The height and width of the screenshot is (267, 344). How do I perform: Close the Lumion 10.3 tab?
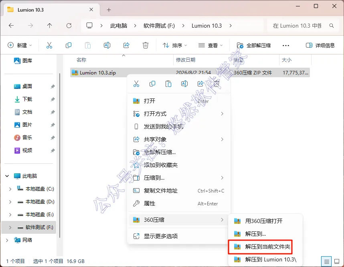[91, 10]
